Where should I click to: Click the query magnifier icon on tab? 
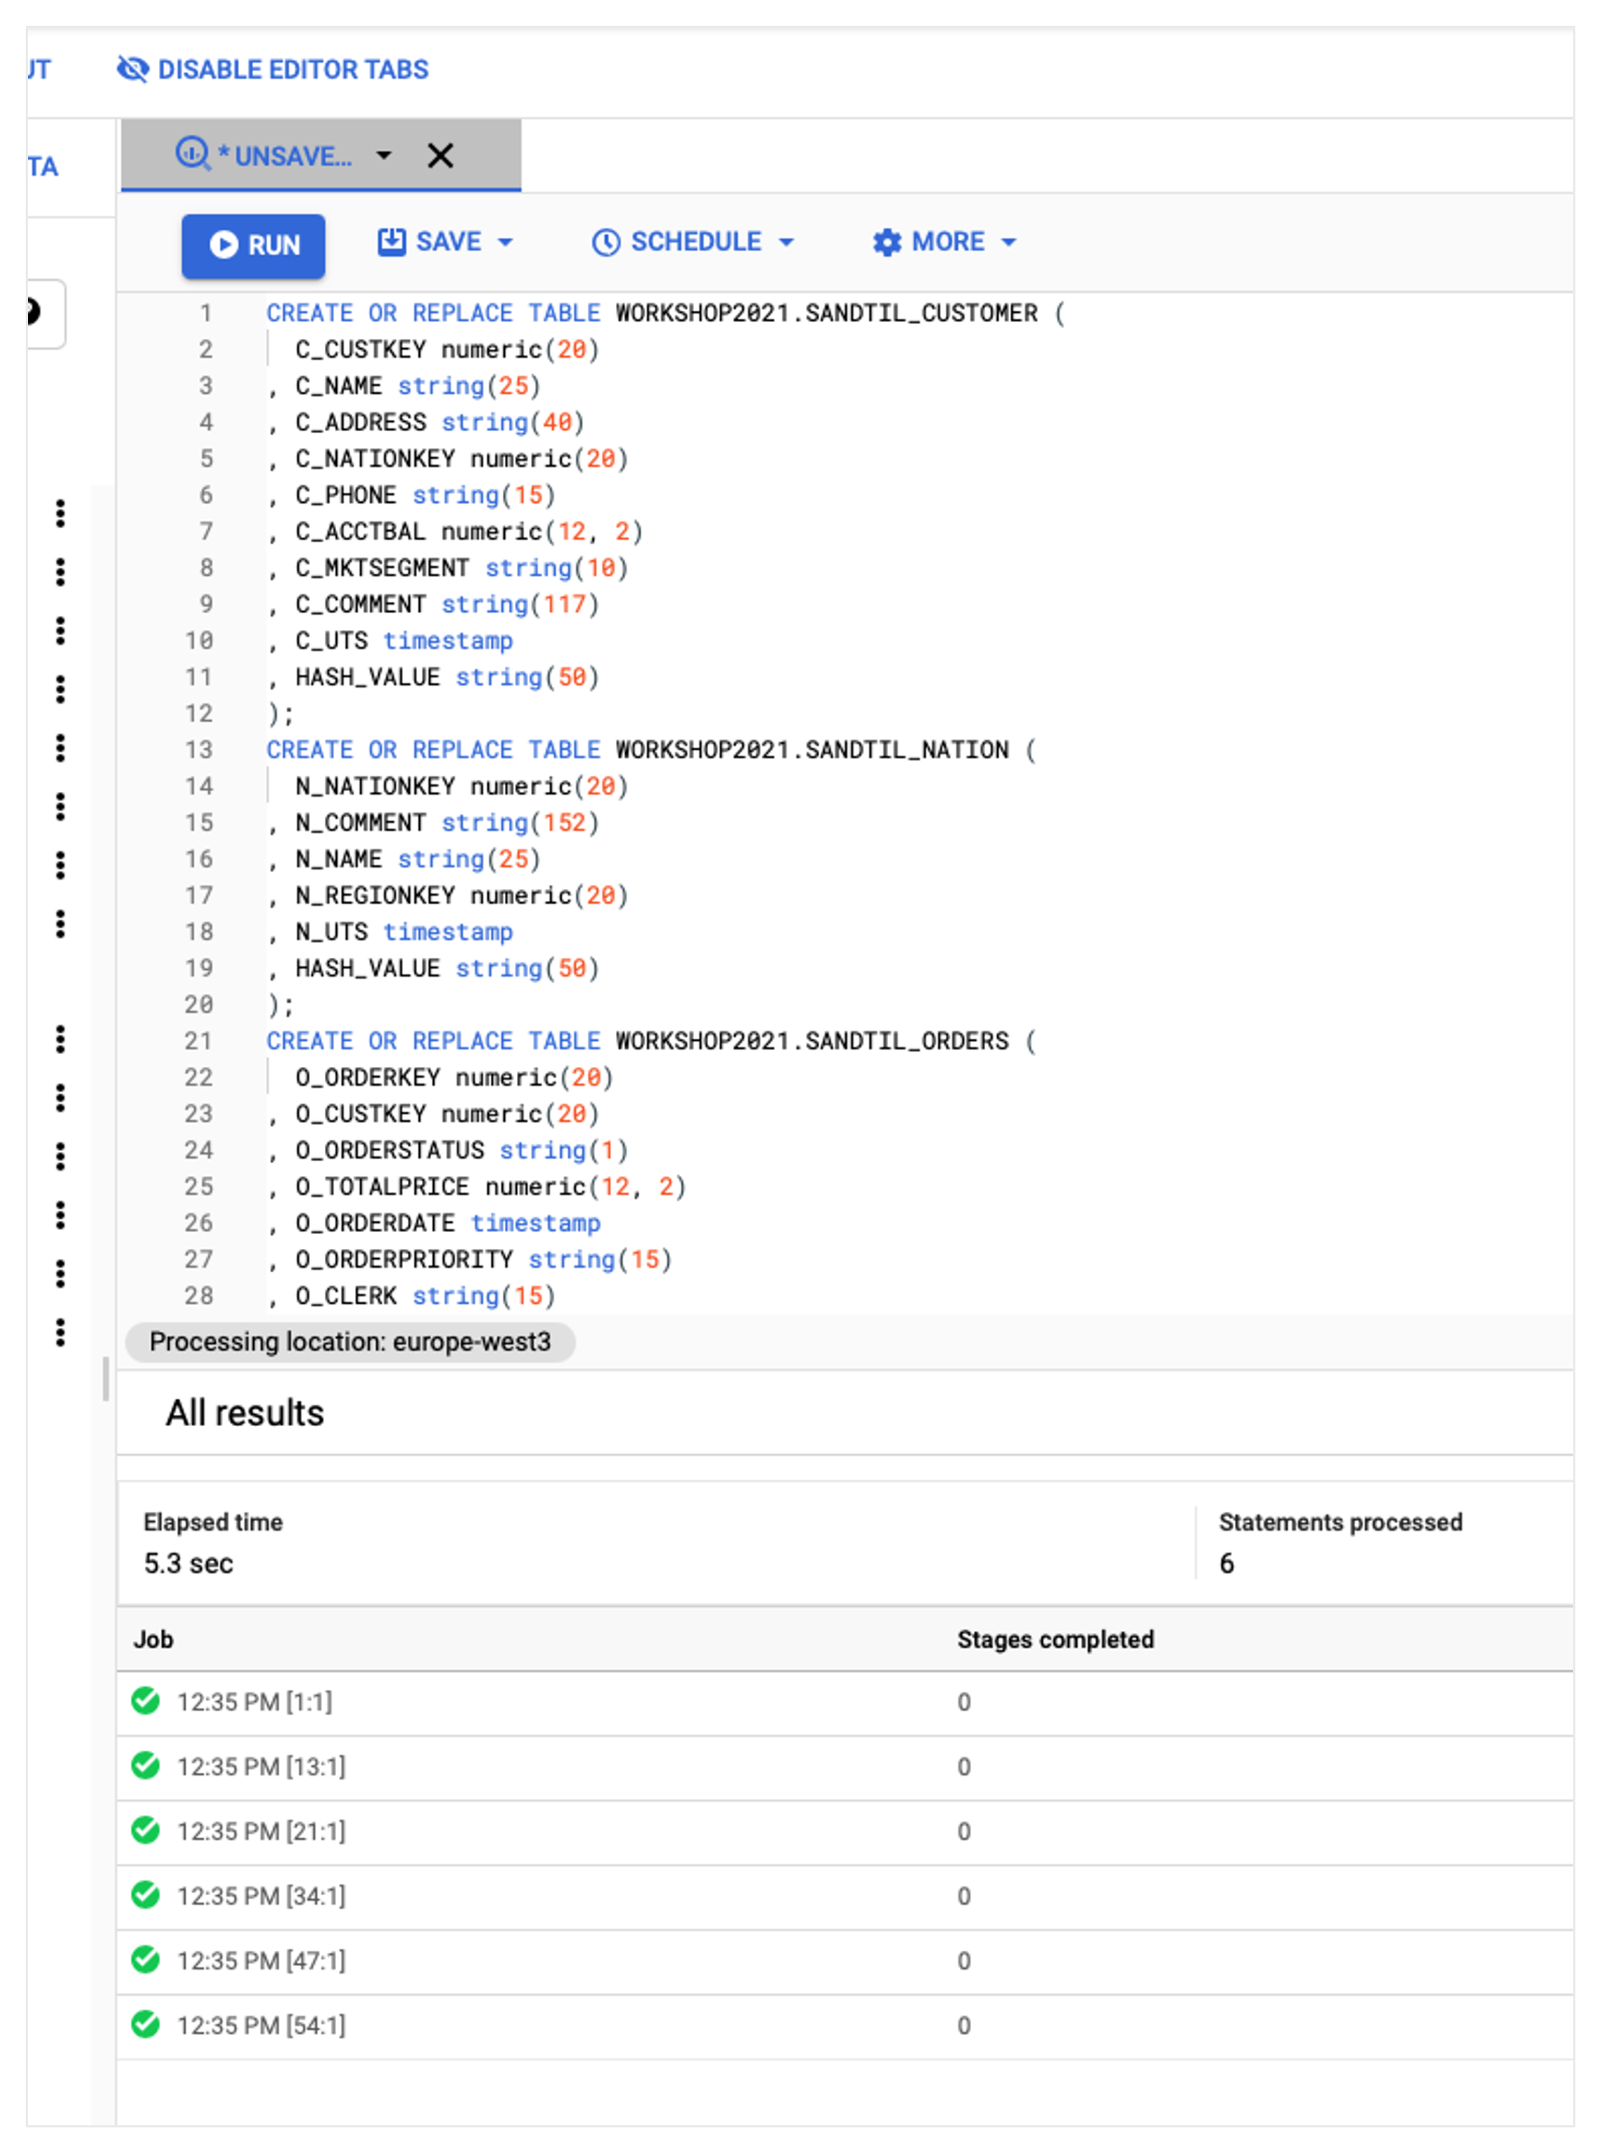[192, 153]
